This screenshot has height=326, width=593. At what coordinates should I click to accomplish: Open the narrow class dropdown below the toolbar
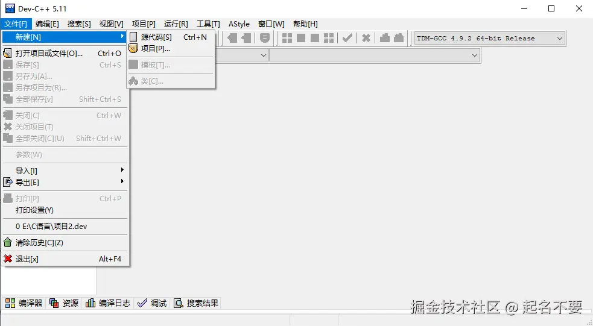[x=263, y=55]
